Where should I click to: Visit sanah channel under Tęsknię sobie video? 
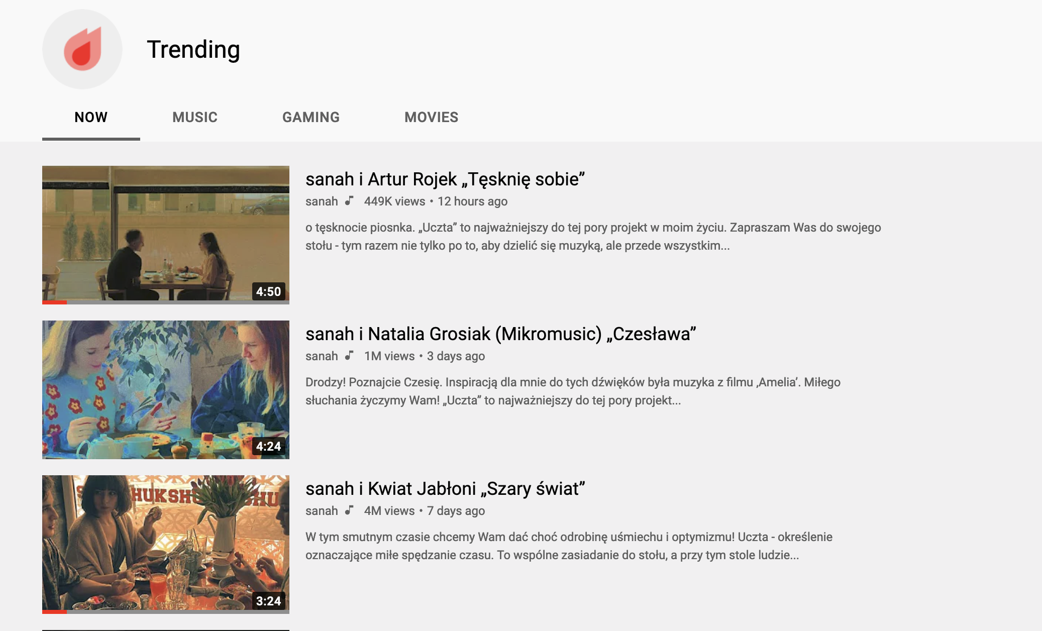pos(322,201)
